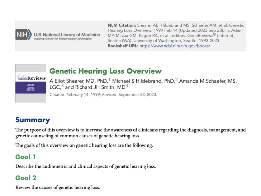
Task: Click the NLM Citation label
Action: click(122, 25)
